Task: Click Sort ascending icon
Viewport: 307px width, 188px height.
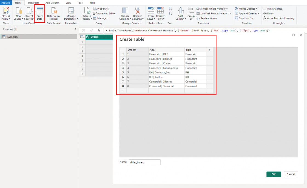Action: tap(170, 9)
